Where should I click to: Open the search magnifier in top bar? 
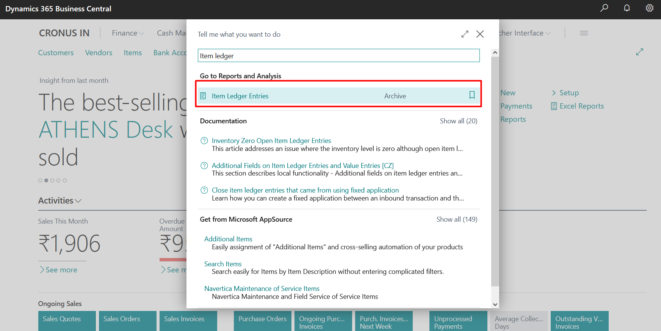(x=604, y=8)
